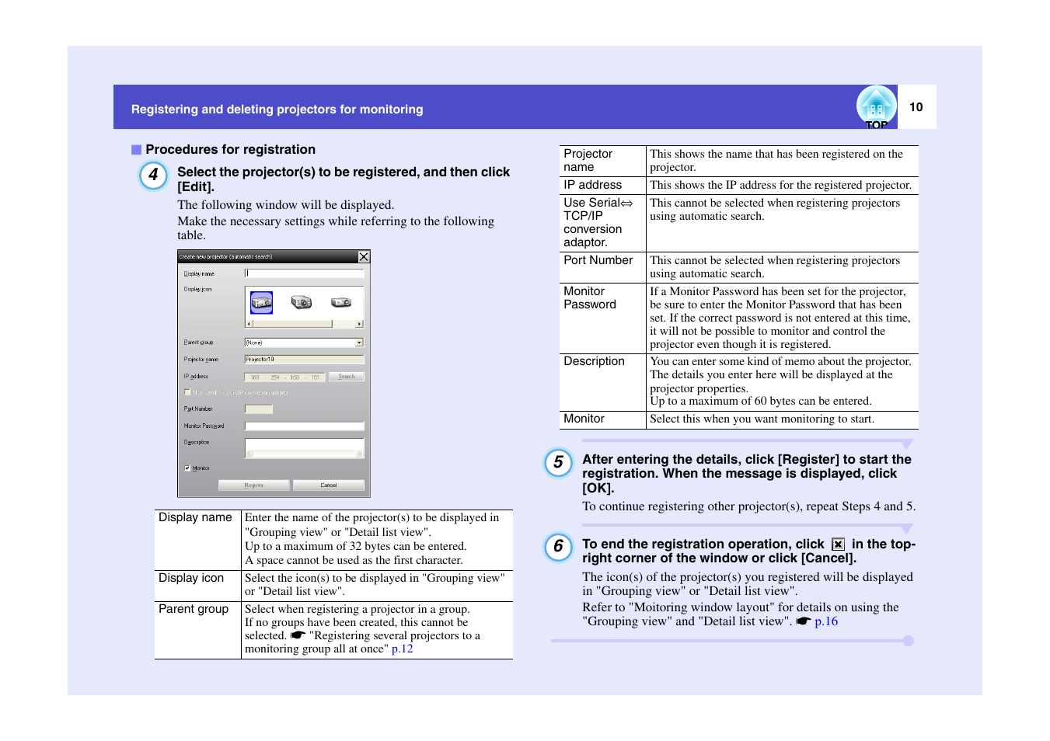
Task: Click the 'Parent group' table cell
Action: (198, 630)
